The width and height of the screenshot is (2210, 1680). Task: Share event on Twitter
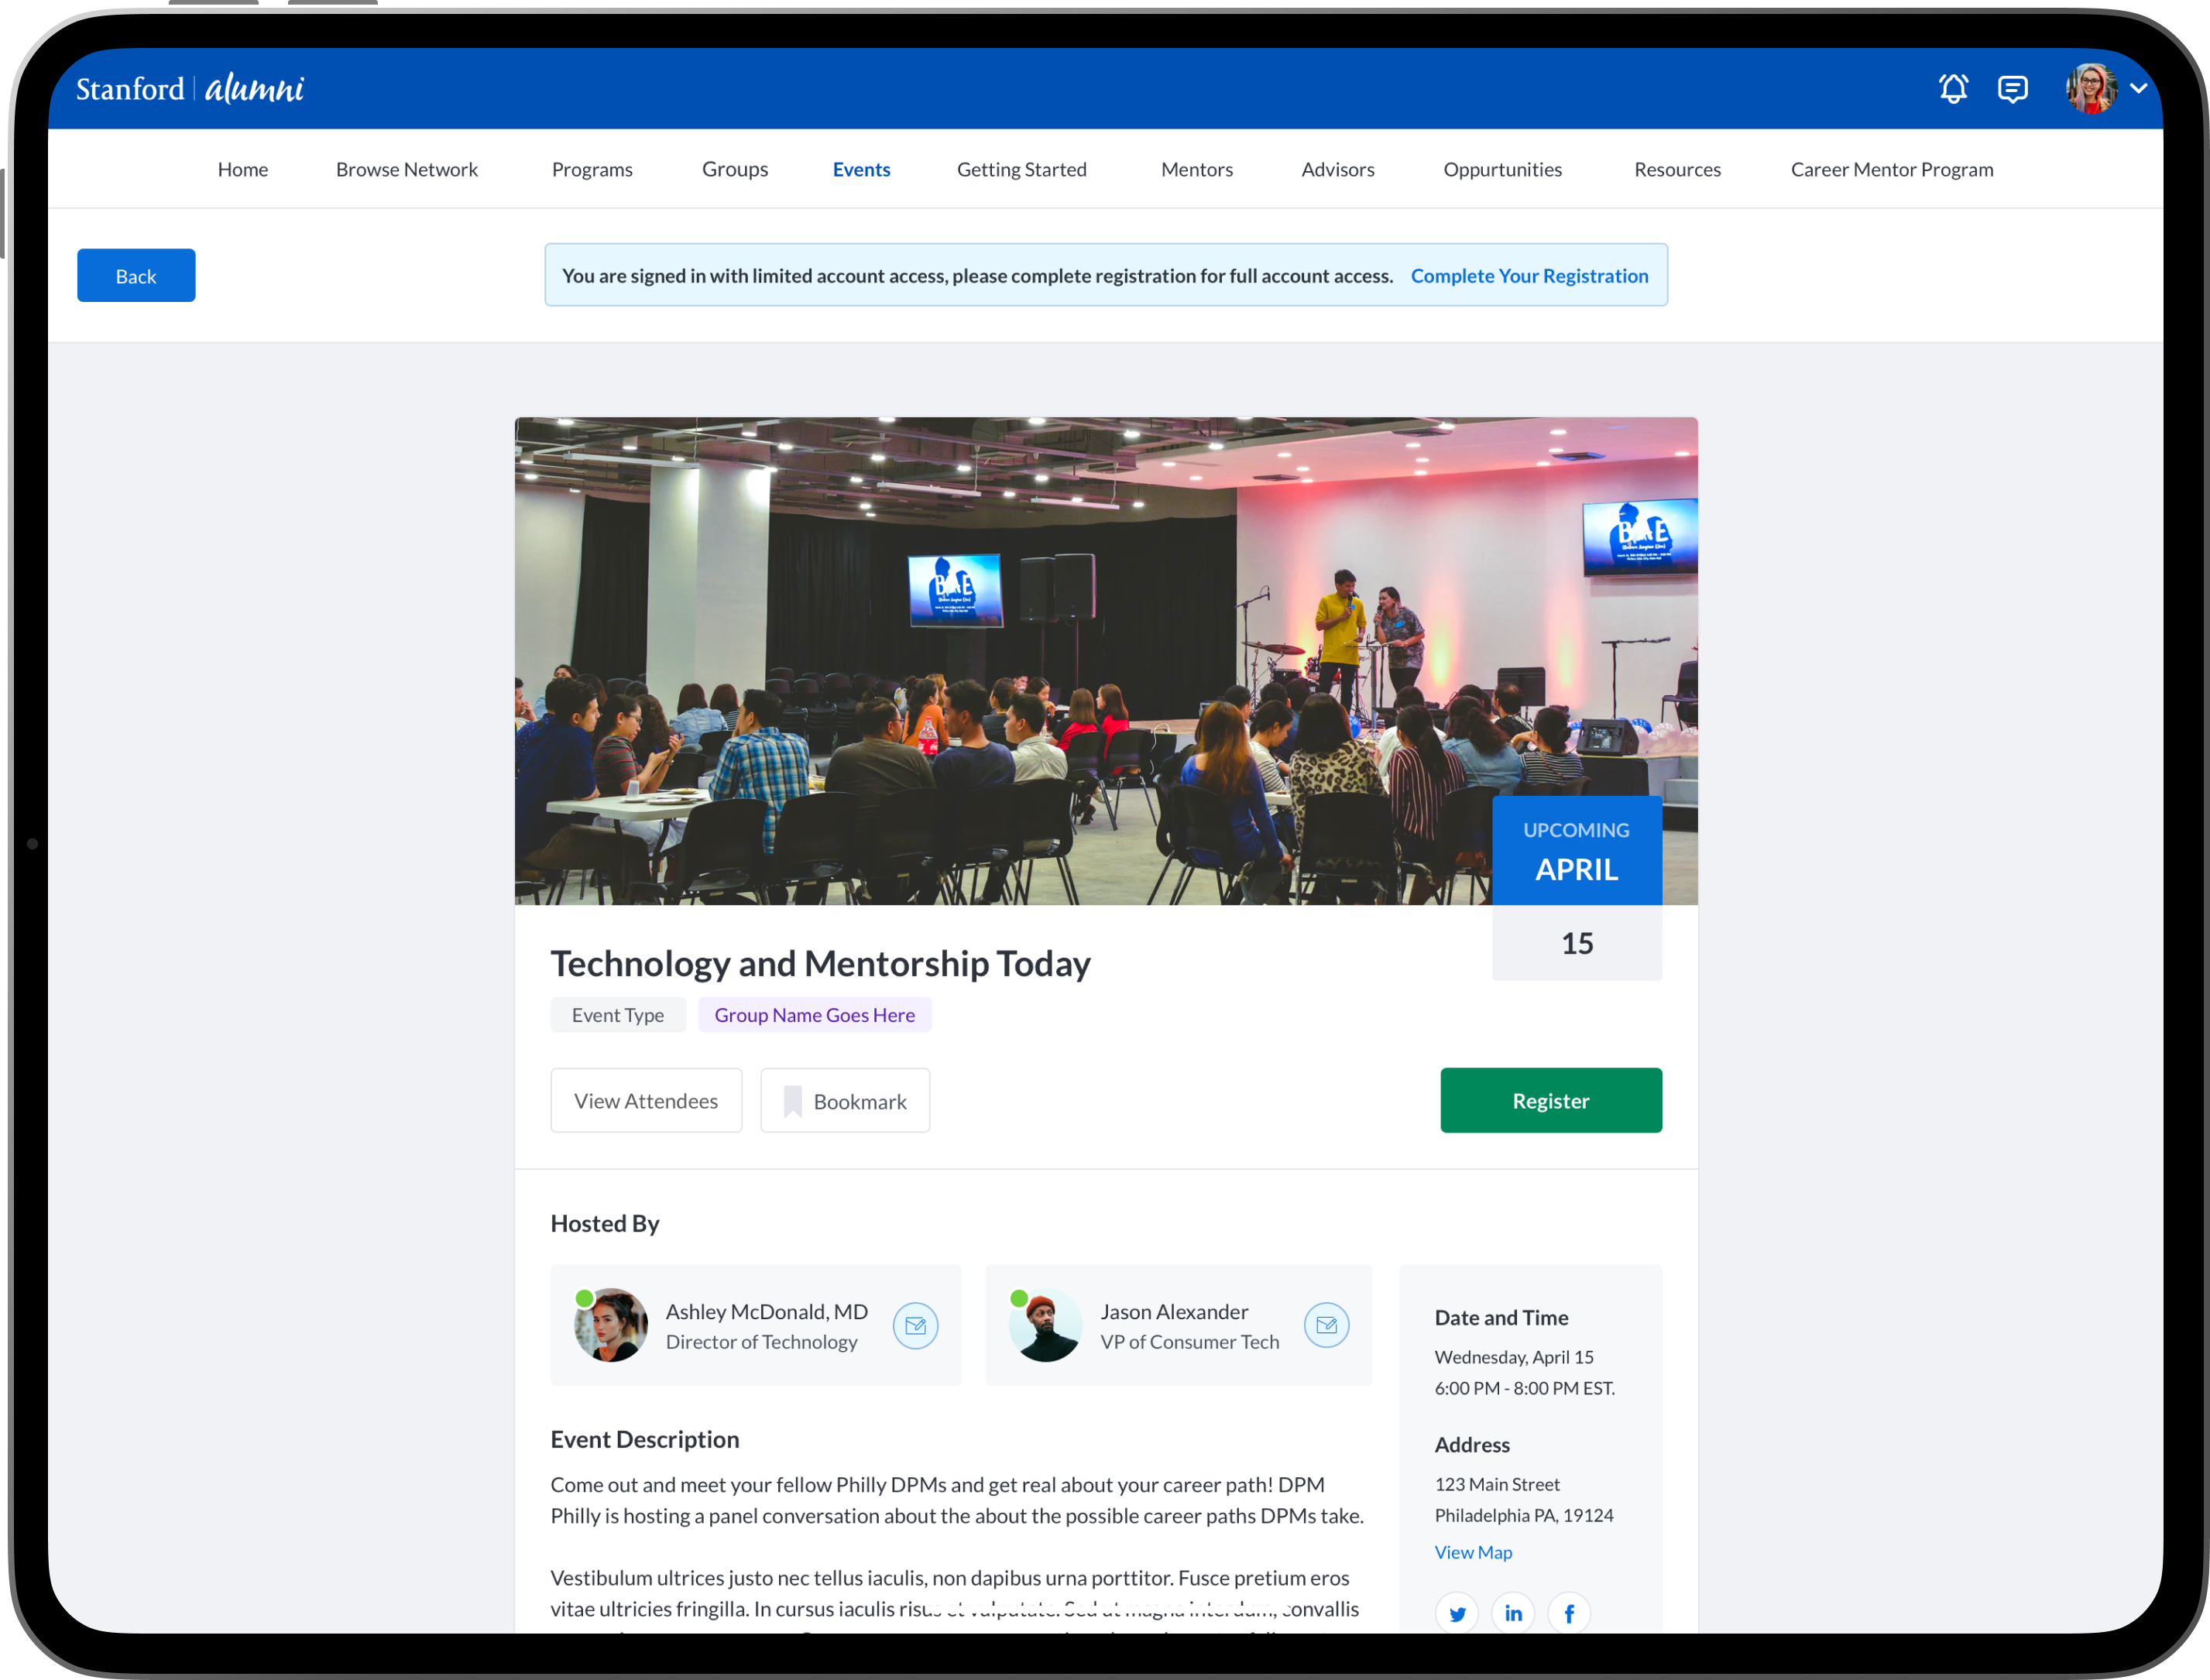1457,1613
